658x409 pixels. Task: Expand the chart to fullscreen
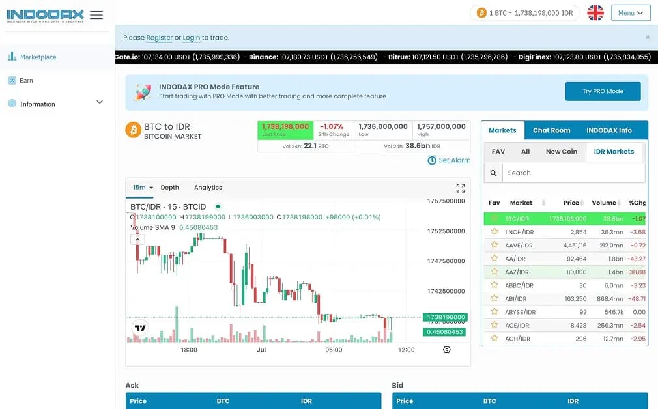(459, 188)
